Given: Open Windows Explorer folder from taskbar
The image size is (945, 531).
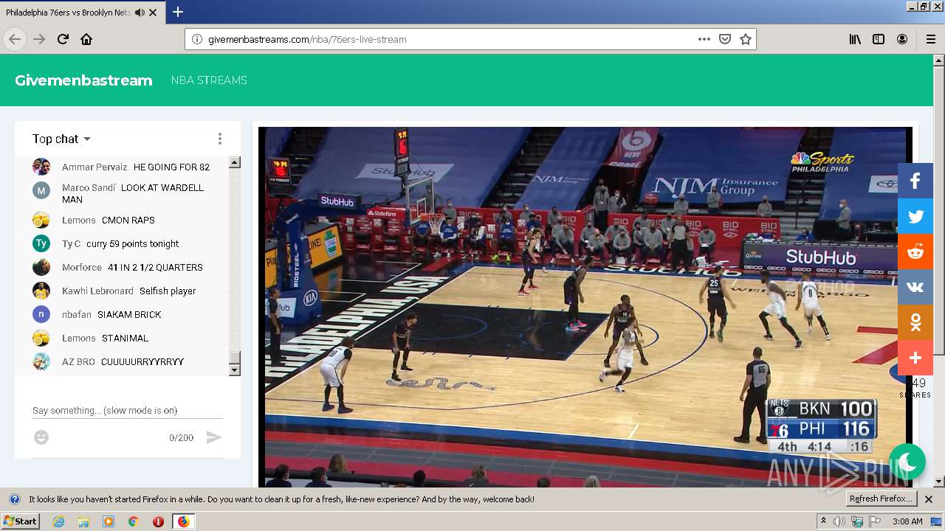Looking at the screenshot, I should pyautogui.click(x=83, y=521).
